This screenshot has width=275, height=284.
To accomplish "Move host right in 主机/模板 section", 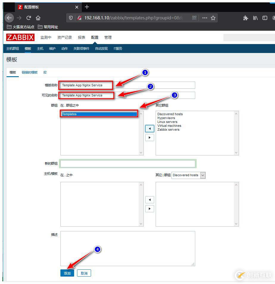I will pyautogui.click(x=149, y=209).
